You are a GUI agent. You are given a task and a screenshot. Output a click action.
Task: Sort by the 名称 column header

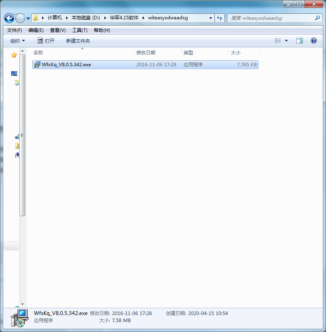(x=82, y=52)
